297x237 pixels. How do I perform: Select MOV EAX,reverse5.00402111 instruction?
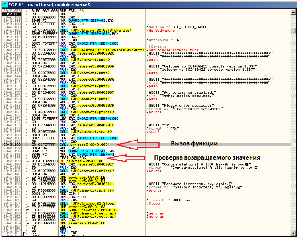(x=87, y=184)
